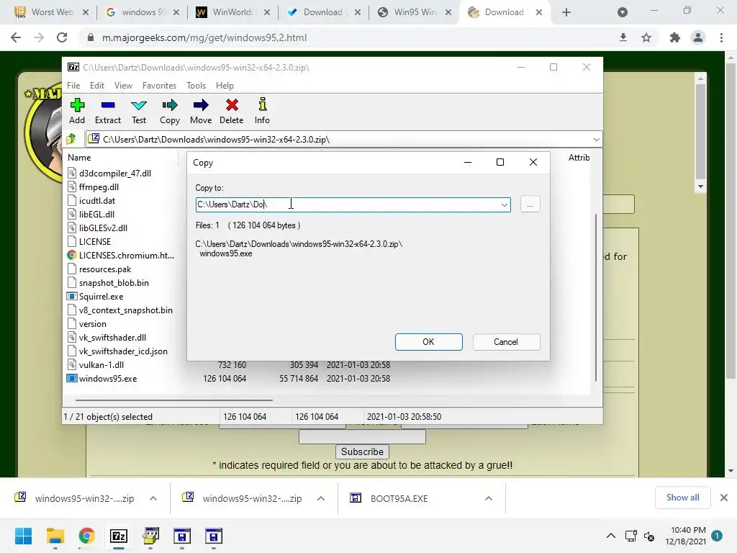This screenshot has width=737, height=553.
Task: Open Chrome three-dot menu
Action: pos(721,37)
